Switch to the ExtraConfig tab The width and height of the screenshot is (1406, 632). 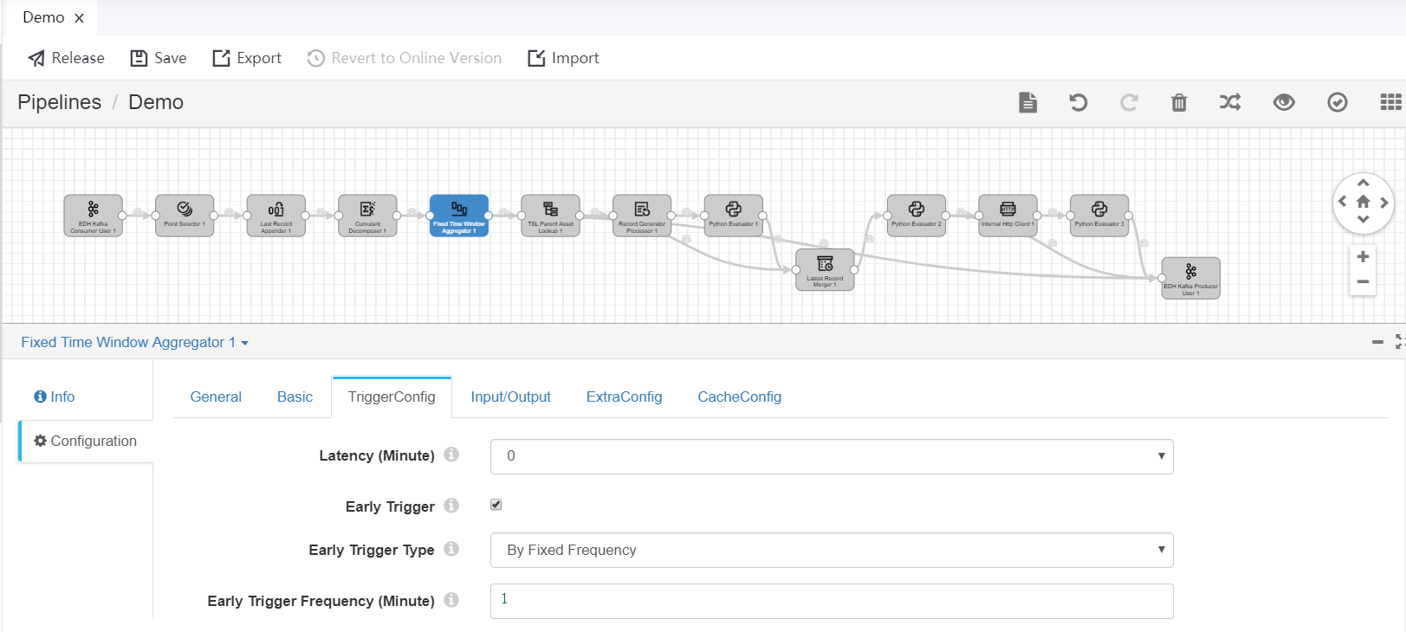click(624, 397)
